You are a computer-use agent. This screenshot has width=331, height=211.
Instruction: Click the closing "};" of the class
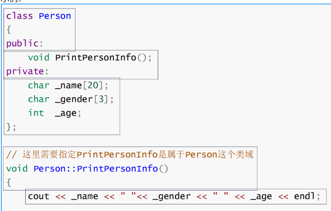point(11,127)
